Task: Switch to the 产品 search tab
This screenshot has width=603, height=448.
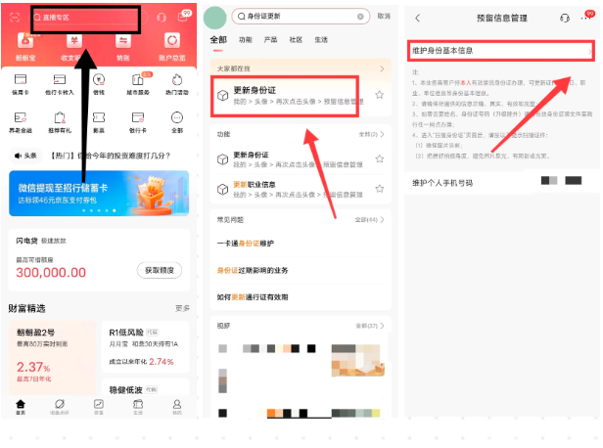Action: pyautogui.click(x=270, y=40)
